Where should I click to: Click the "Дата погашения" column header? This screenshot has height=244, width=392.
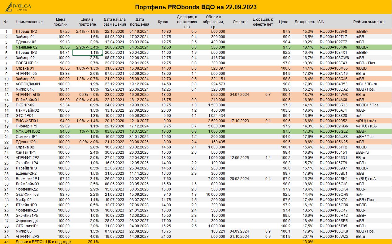tap(139, 22)
